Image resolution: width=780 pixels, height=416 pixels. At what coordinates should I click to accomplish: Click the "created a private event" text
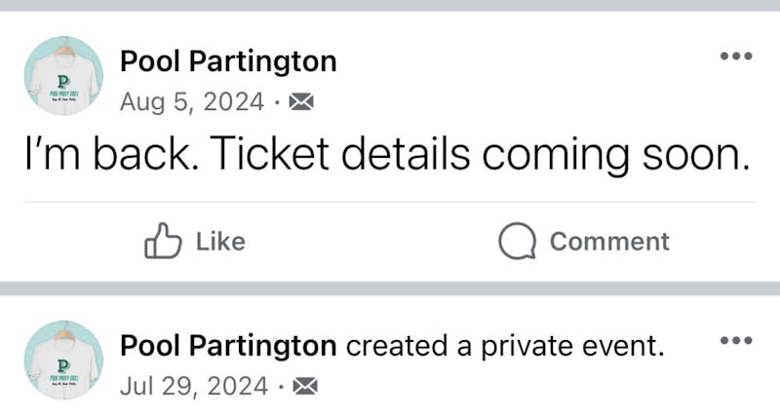(x=505, y=345)
